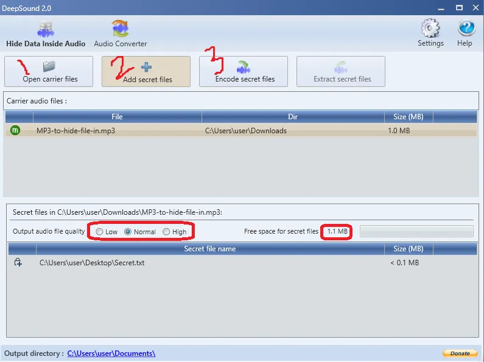The height and width of the screenshot is (362, 484).
Task: Click the C:\Users\user\Downloads directory cell
Action: coord(246,131)
